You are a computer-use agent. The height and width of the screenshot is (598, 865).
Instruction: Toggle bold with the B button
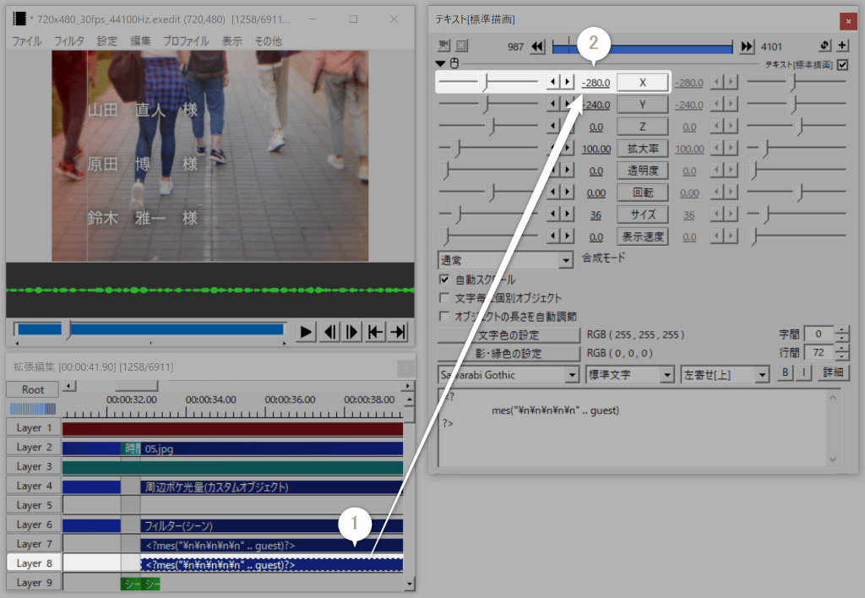click(x=786, y=373)
